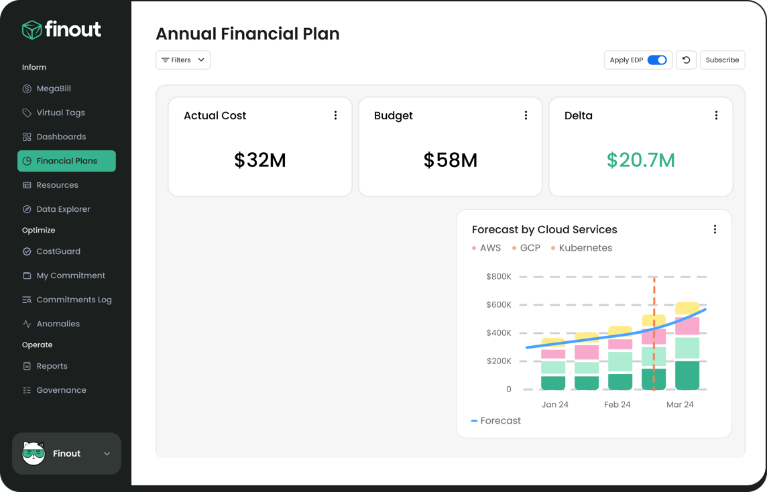Open Delta card three-dot menu
The width and height of the screenshot is (767, 492).
point(716,115)
